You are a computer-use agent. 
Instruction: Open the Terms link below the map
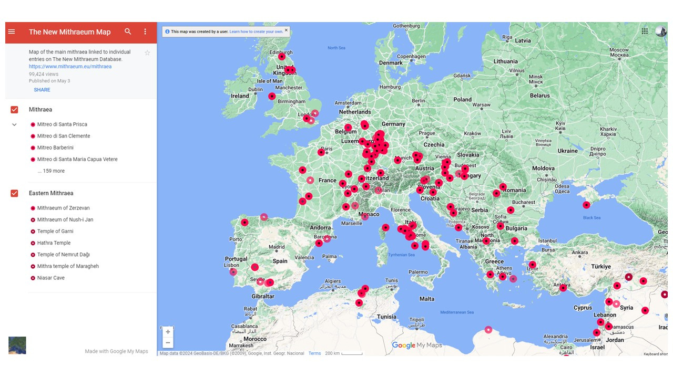(x=314, y=353)
